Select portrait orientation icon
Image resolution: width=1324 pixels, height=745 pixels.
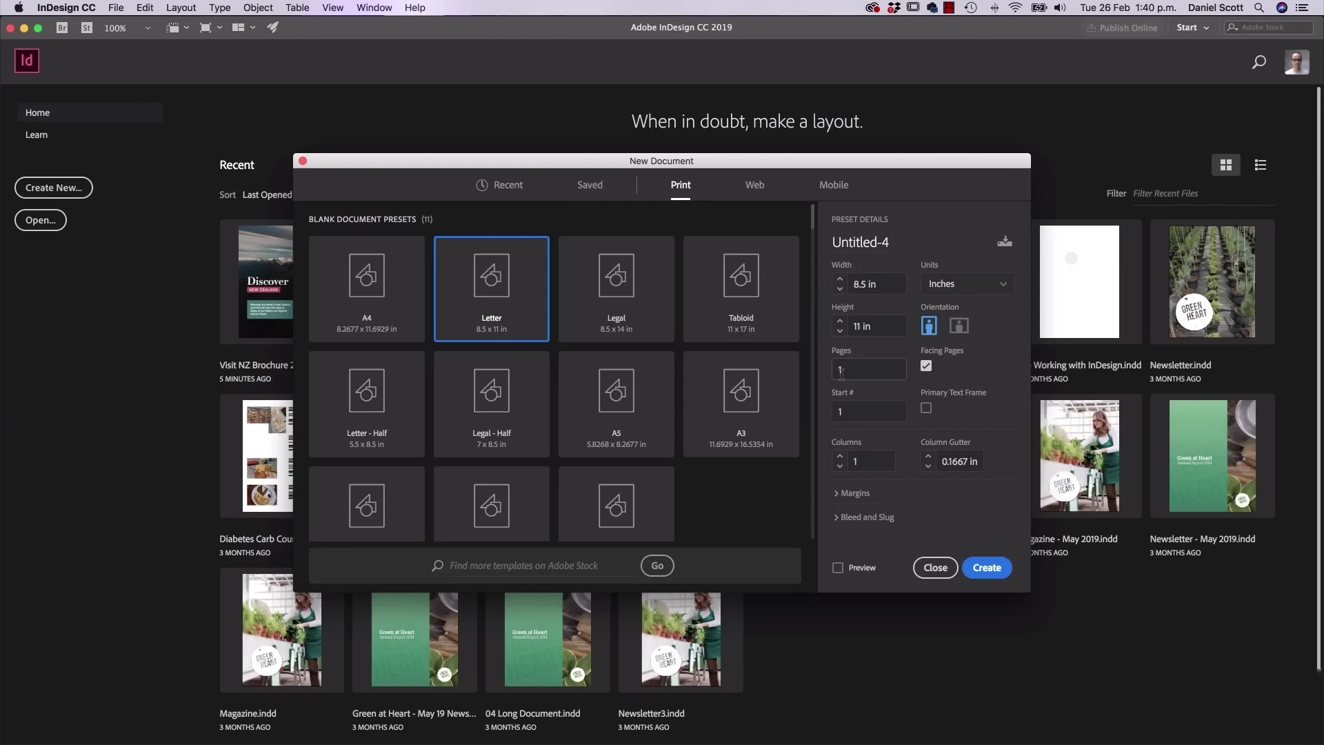tap(929, 326)
